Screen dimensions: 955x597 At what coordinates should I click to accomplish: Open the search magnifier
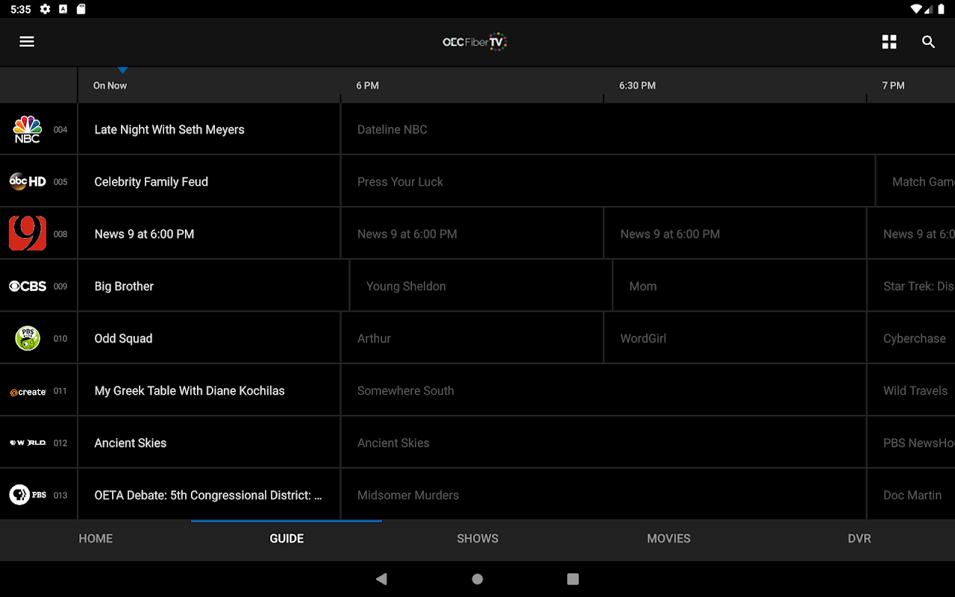pyautogui.click(x=929, y=42)
